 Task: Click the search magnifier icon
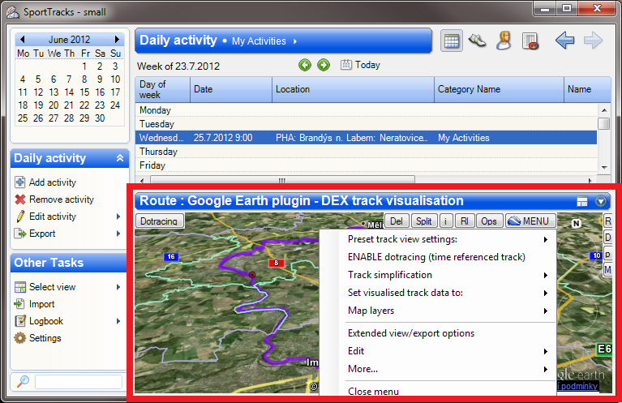[23, 381]
